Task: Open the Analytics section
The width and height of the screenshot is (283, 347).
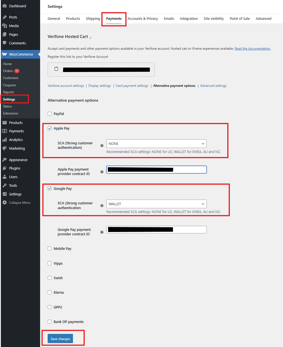Action: tap(16, 140)
